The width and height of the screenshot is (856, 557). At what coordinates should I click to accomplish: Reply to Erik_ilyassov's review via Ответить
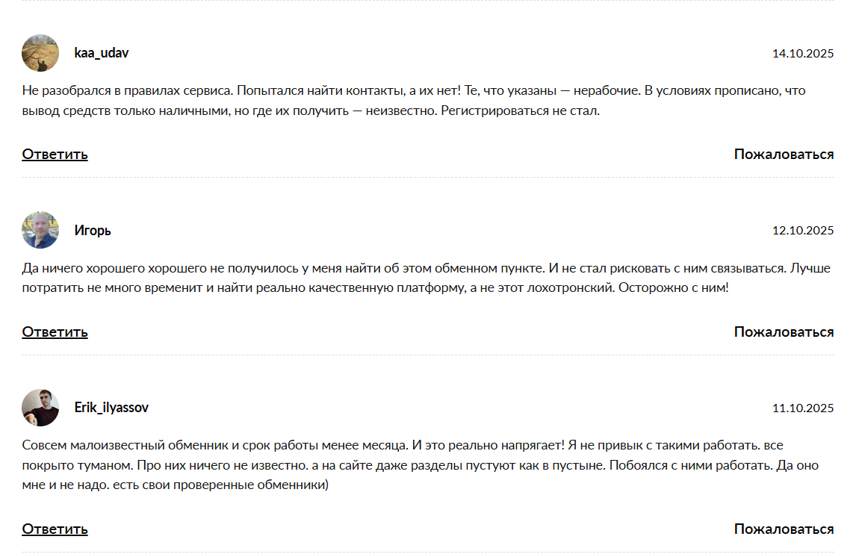coord(55,529)
